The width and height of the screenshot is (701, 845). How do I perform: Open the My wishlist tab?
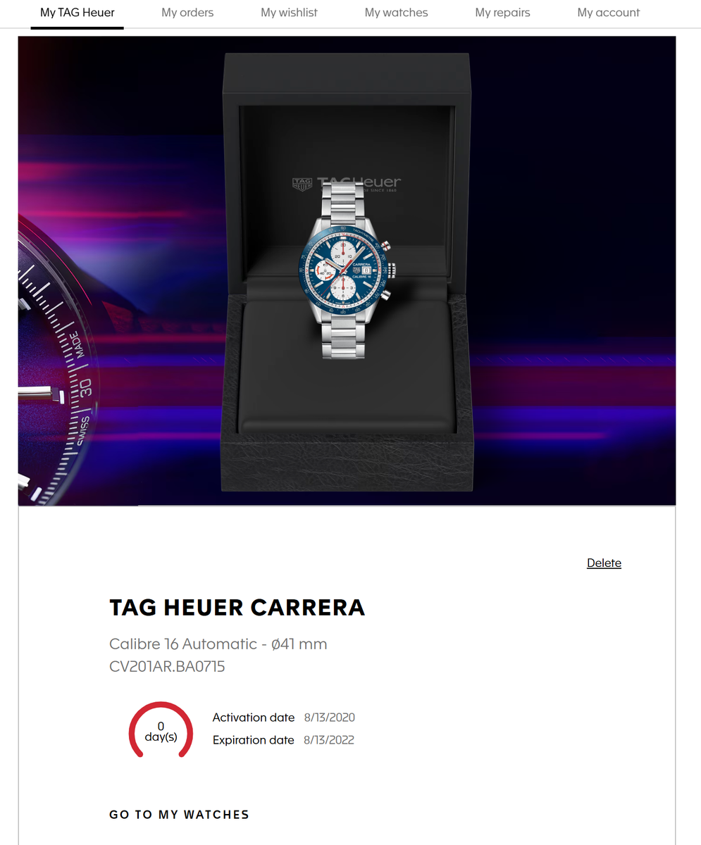click(289, 13)
